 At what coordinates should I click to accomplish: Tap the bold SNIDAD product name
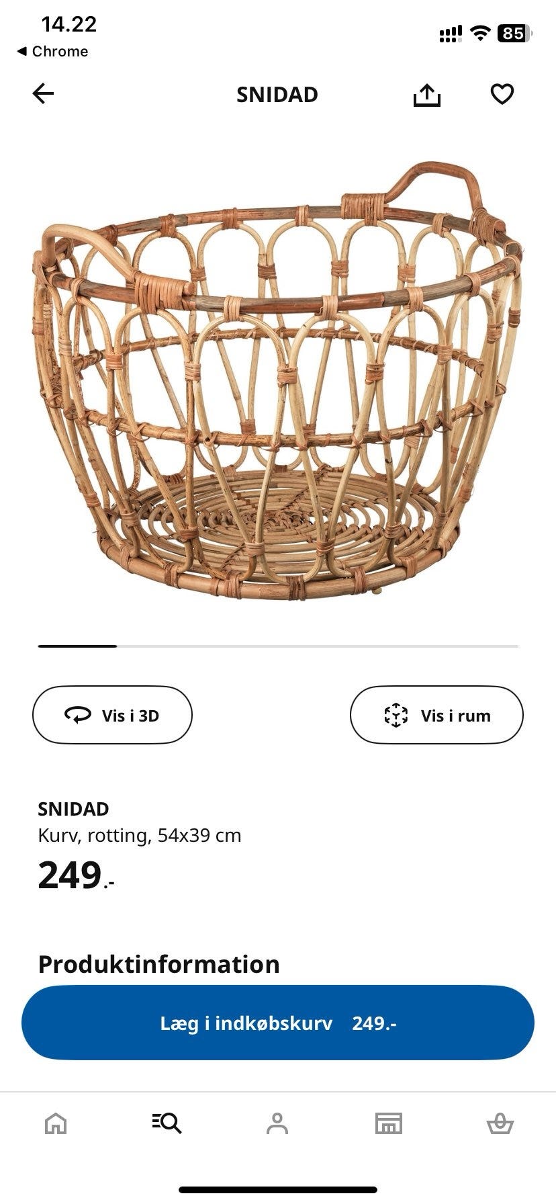pos(73,808)
